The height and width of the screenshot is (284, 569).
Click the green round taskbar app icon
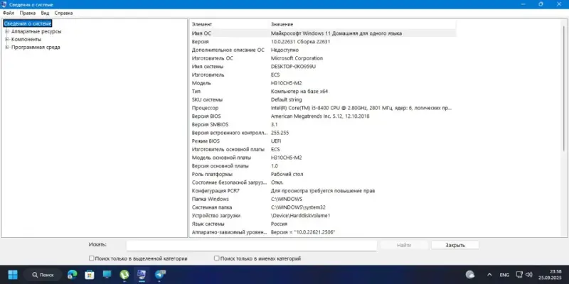124,274
